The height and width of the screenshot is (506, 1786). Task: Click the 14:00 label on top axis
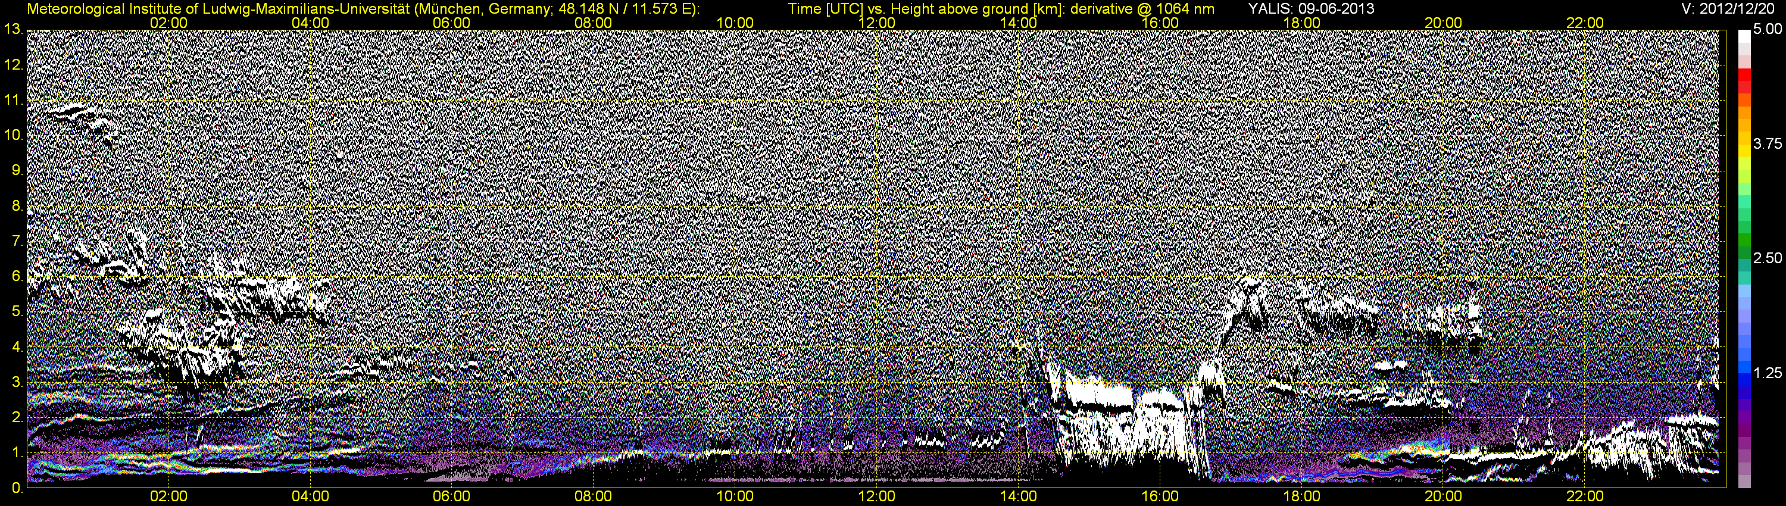click(x=1019, y=23)
